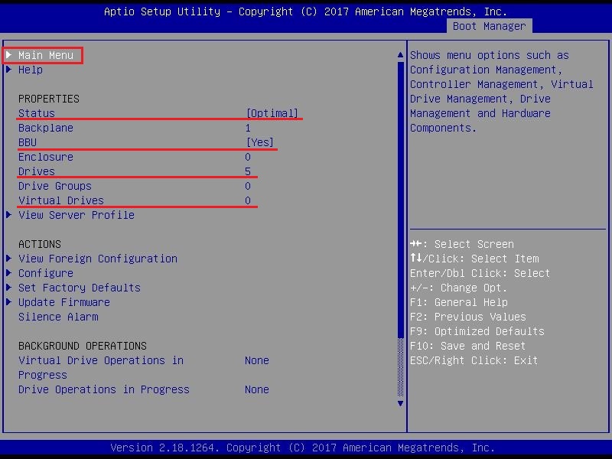Click the arrow icon next to Help
Screen dimensions: 612x459
(9, 70)
